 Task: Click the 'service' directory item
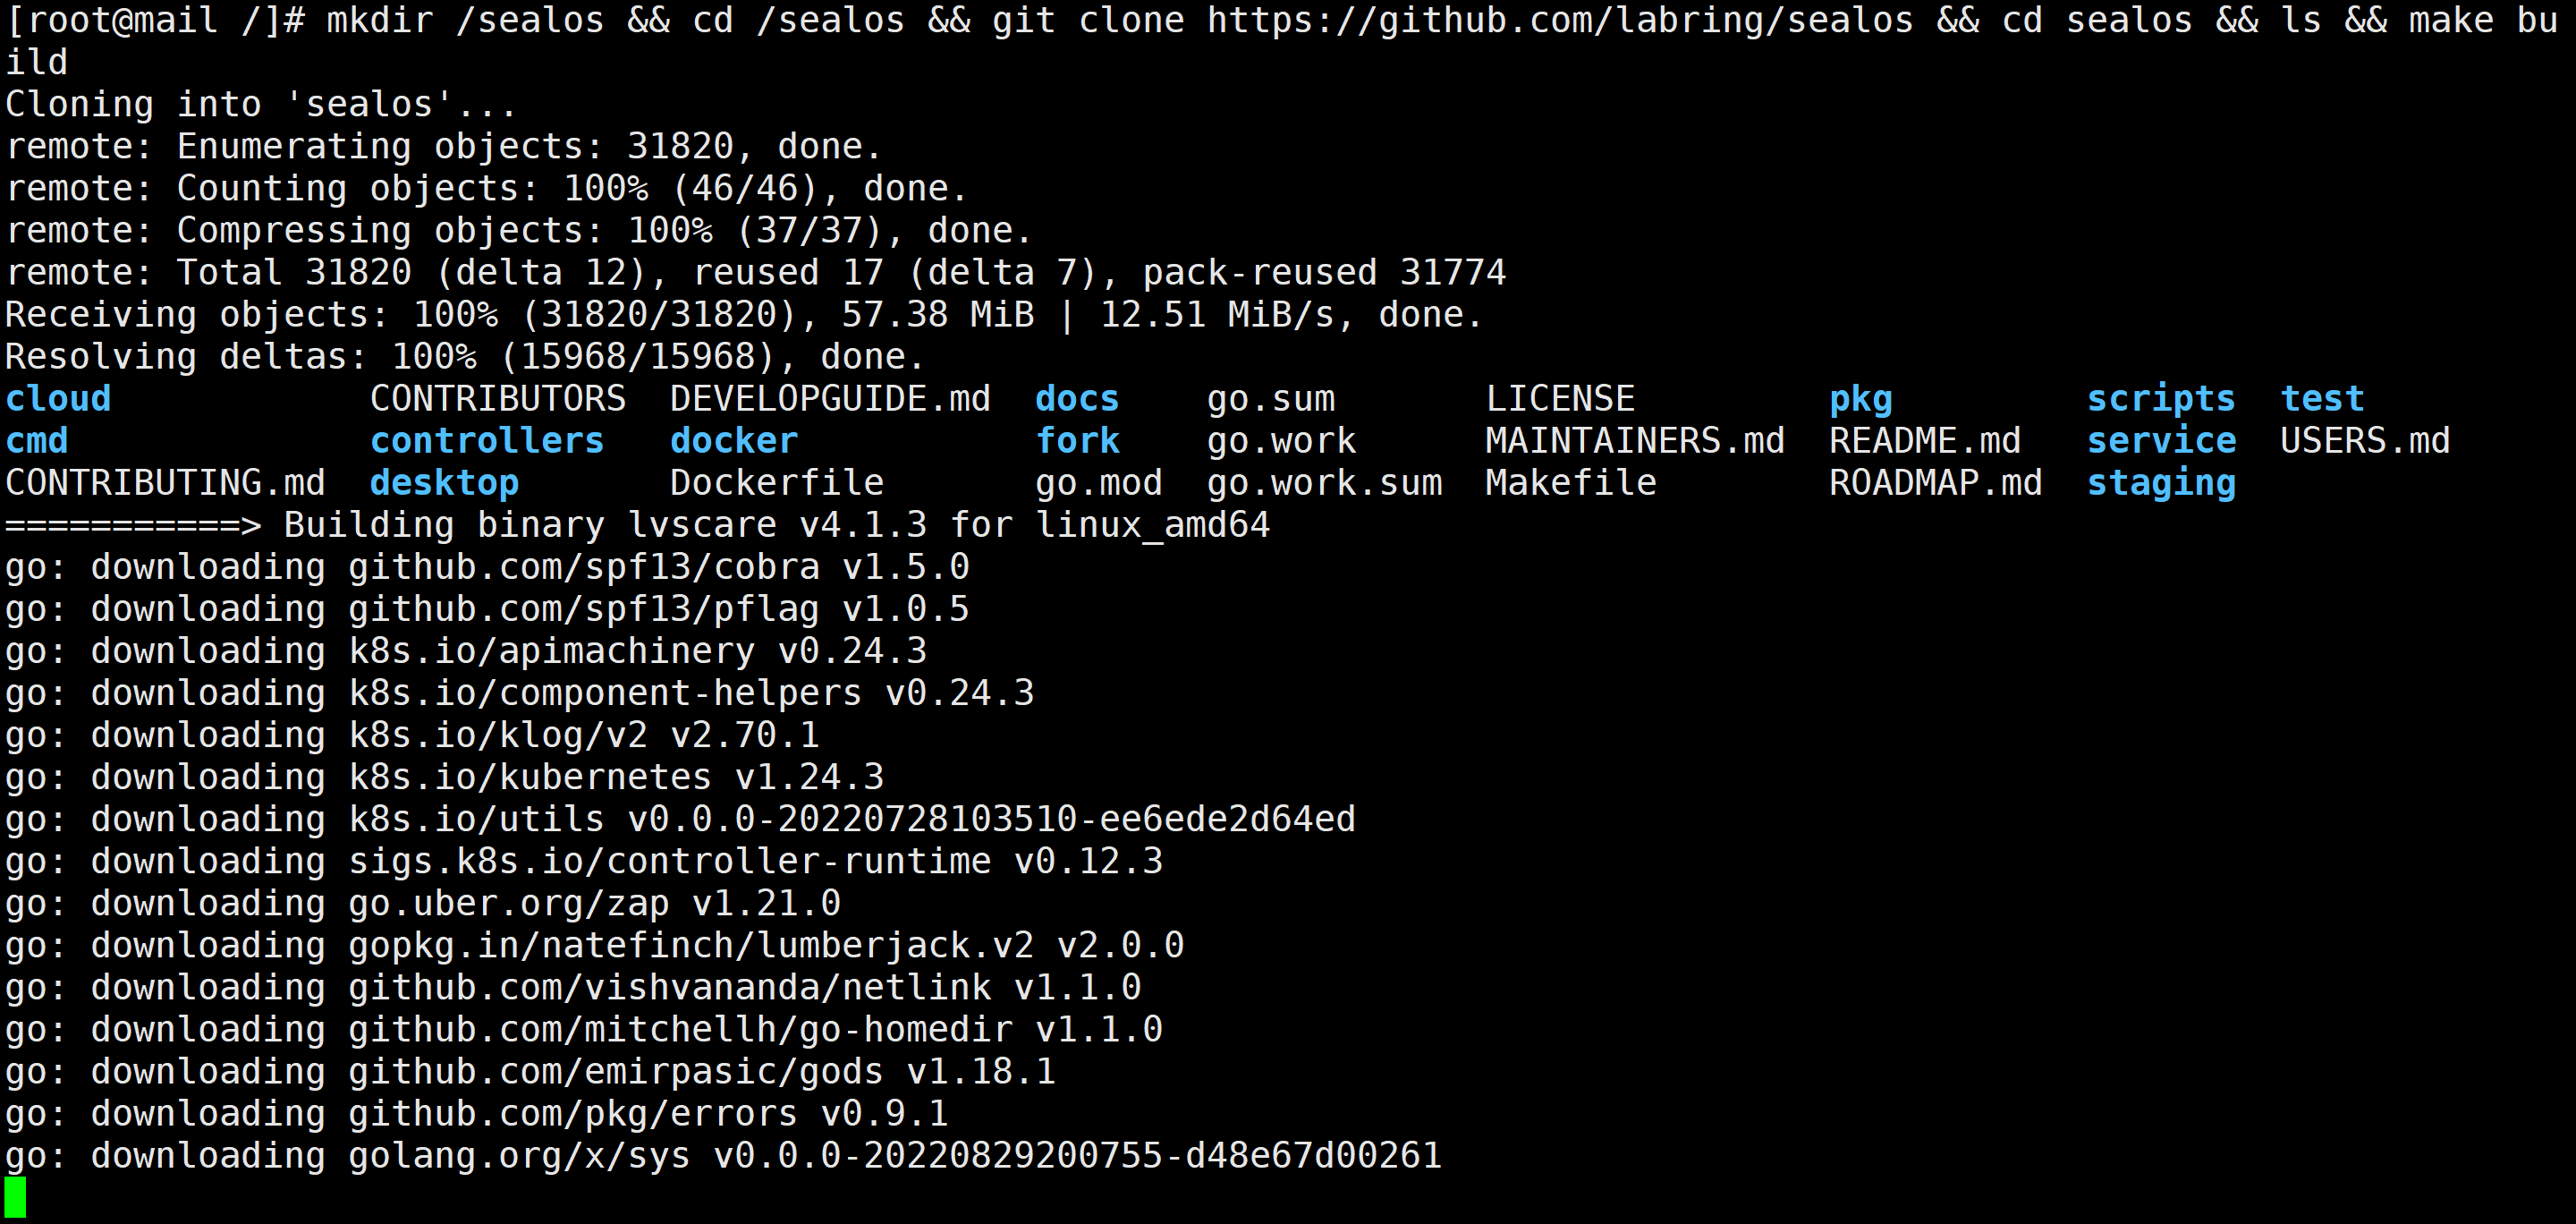coord(2158,440)
